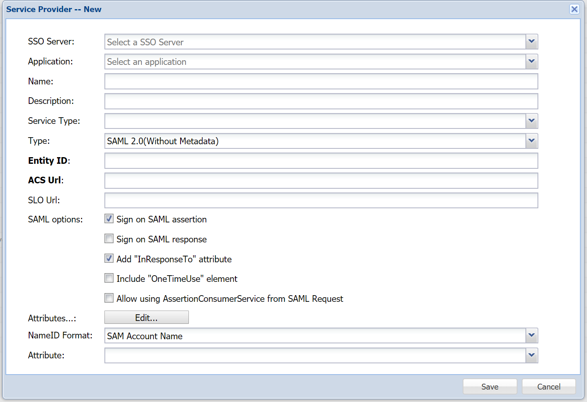Click the ACS Url text field
Screen dimensions: 587x402
[x=321, y=180]
